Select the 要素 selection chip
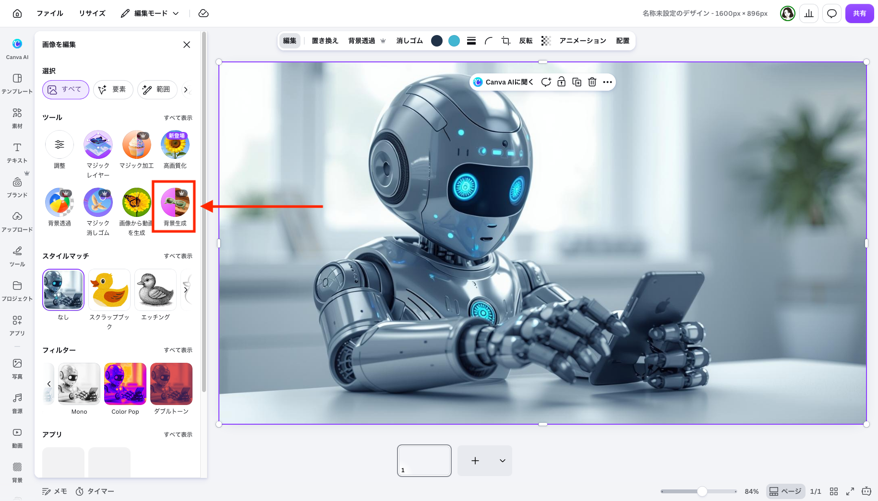The width and height of the screenshot is (878, 501). coord(113,90)
